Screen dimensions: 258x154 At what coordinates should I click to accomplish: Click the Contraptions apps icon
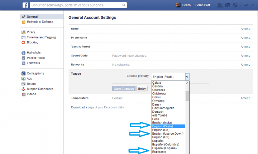tap(24, 73)
